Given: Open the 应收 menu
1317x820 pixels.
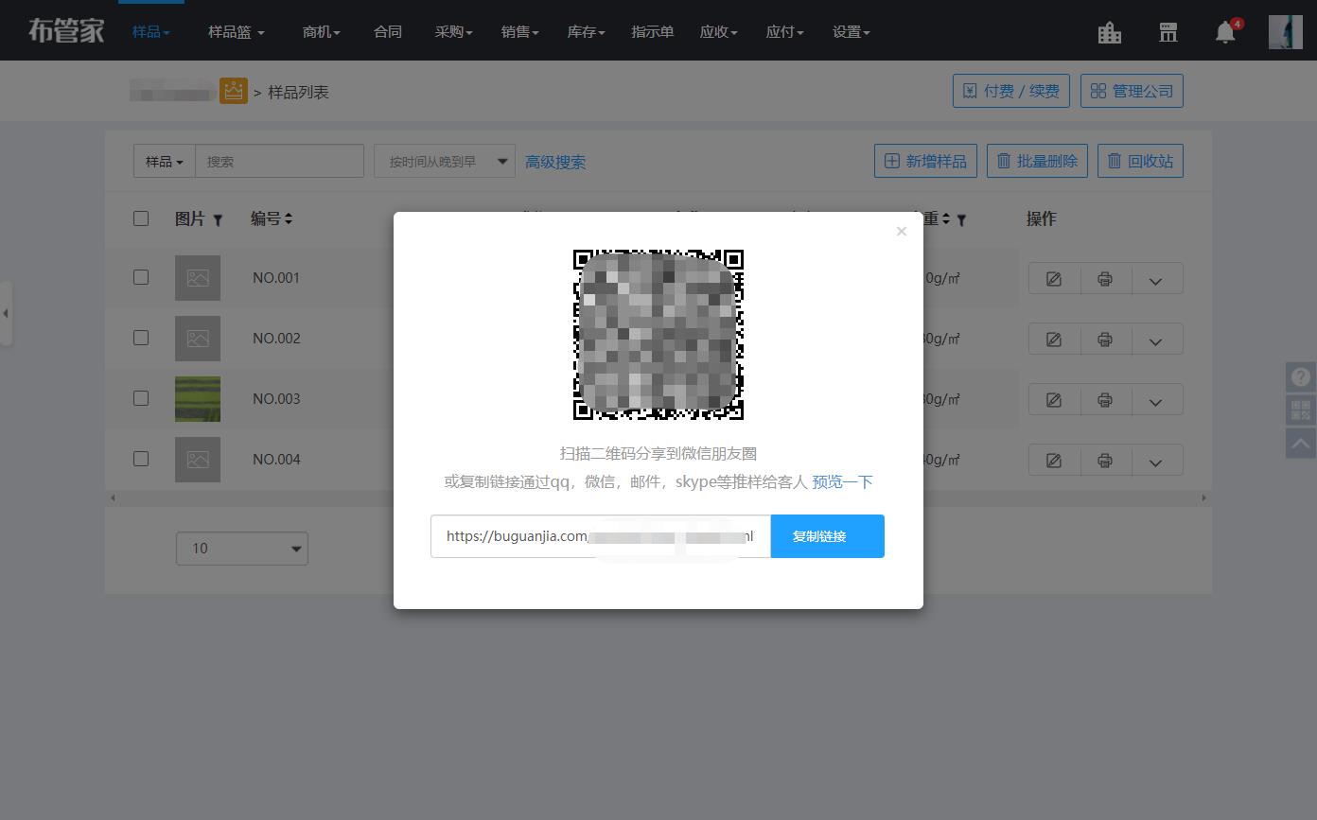Looking at the screenshot, I should [719, 32].
